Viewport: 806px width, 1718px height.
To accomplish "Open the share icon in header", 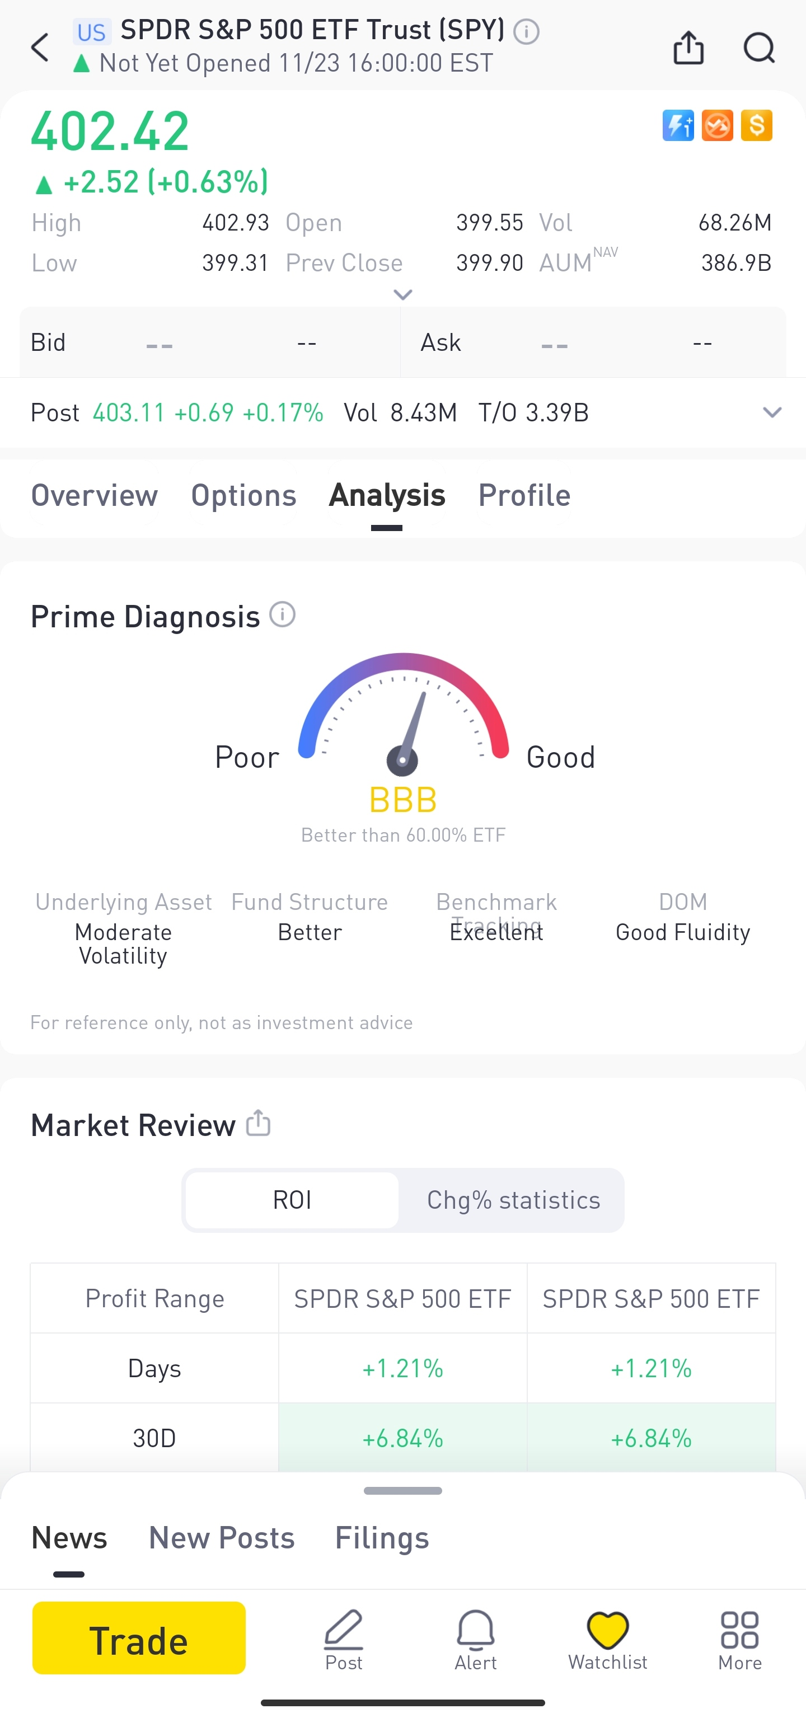I will tap(688, 48).
